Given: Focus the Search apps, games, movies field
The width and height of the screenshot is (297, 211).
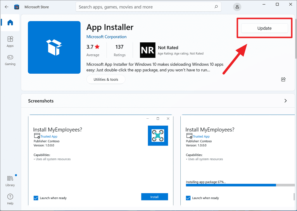Looking at the screenshot, I should tap(148, 7).
